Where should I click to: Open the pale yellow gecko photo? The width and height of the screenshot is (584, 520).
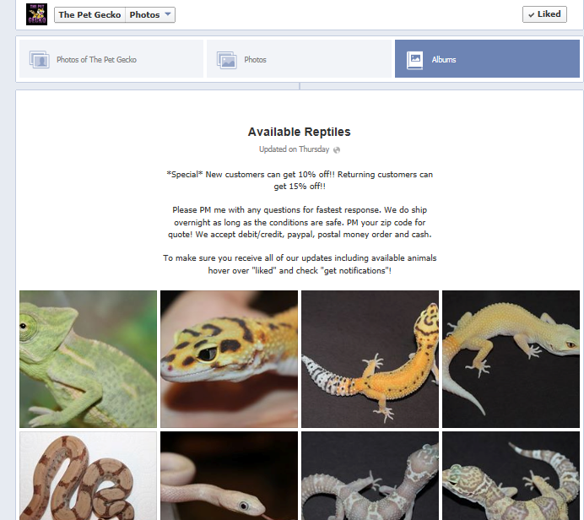coord(511,359)
